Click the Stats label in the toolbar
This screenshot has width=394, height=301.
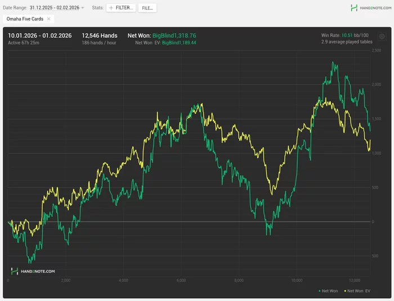point(97,8)
